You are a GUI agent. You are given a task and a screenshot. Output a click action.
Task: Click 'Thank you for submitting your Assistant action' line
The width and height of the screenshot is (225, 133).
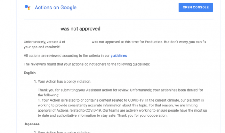120,90
